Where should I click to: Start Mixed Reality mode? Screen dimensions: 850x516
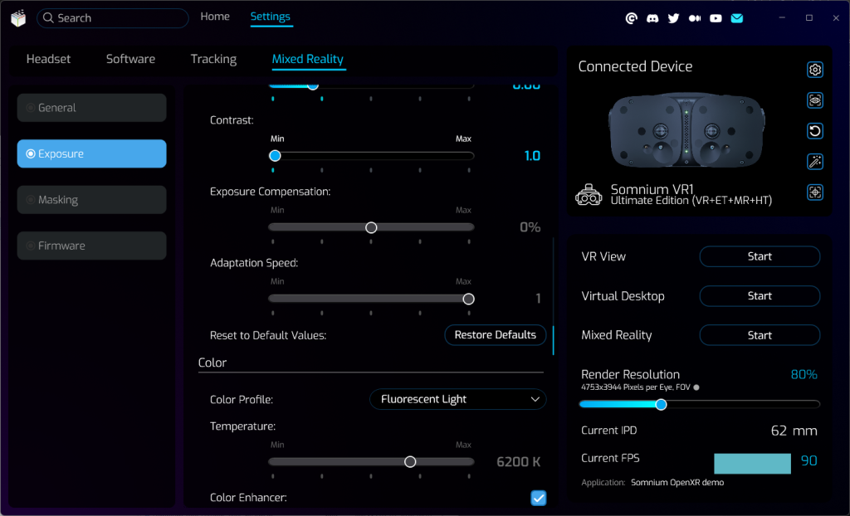coord(760,335)
